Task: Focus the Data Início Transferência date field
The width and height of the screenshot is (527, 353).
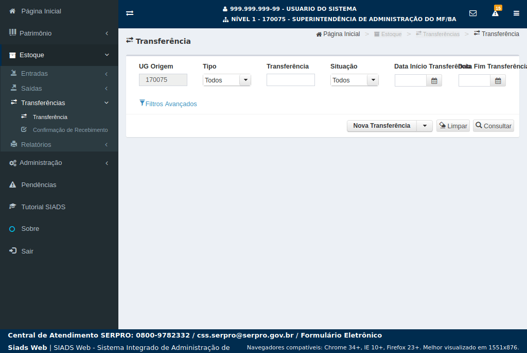Action: point(411,81)
